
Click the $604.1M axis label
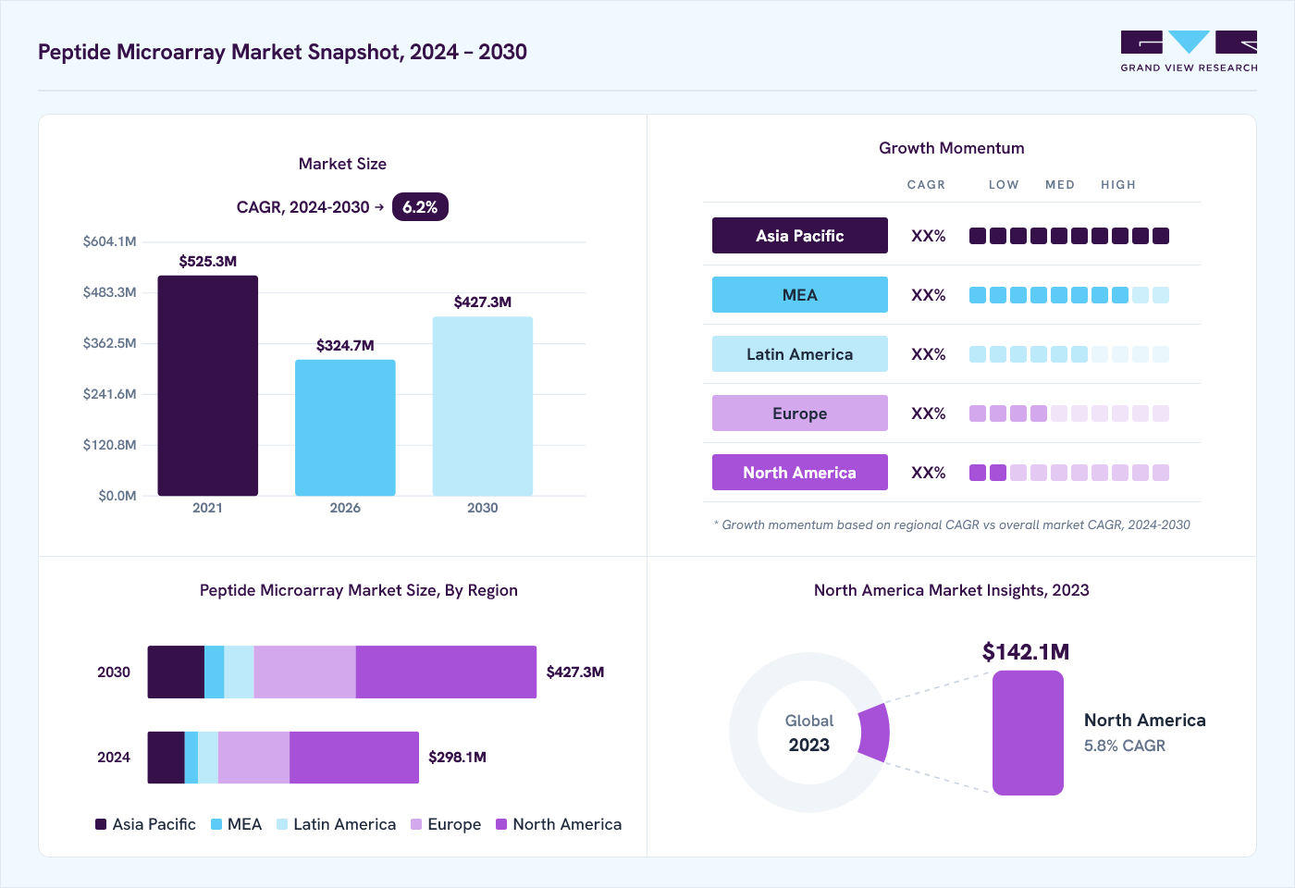point(109,241)
